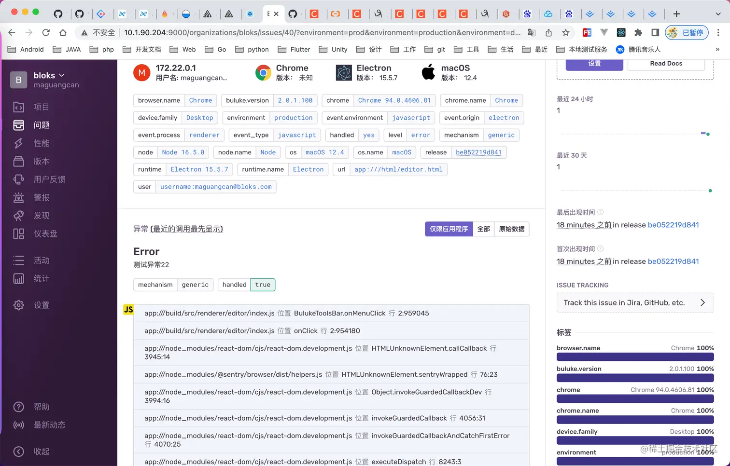Open the 统计 (Stats) chart icon

click(18, 278)
